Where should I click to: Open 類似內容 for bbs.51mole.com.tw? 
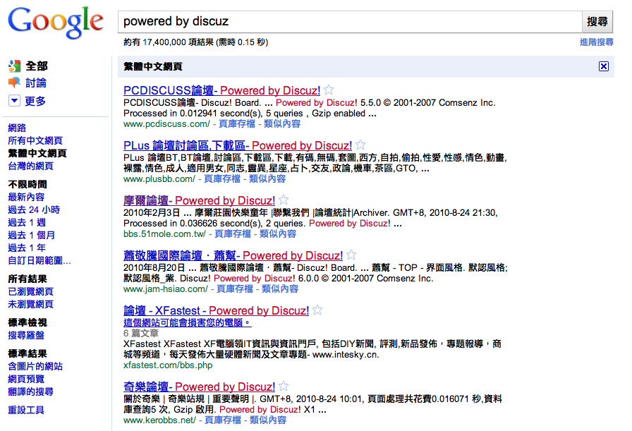[x=278, y=234]
